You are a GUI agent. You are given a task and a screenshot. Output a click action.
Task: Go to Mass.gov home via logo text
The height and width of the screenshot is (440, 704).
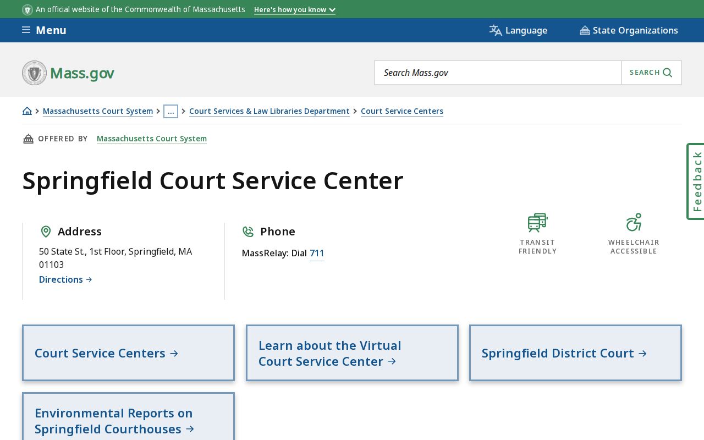(82, 73)
